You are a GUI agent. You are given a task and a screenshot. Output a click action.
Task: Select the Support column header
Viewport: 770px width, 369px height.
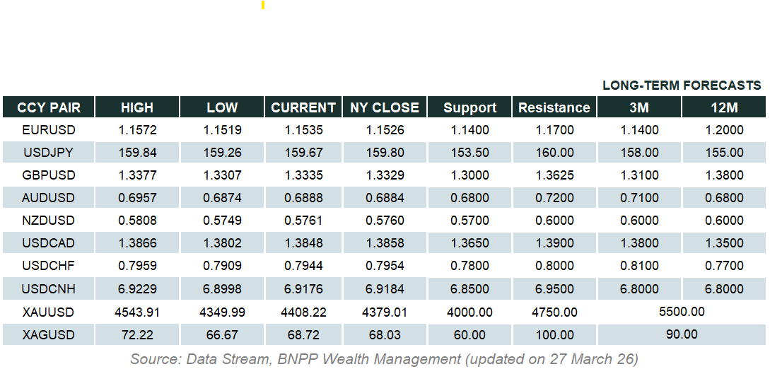[x=469, y=107]
